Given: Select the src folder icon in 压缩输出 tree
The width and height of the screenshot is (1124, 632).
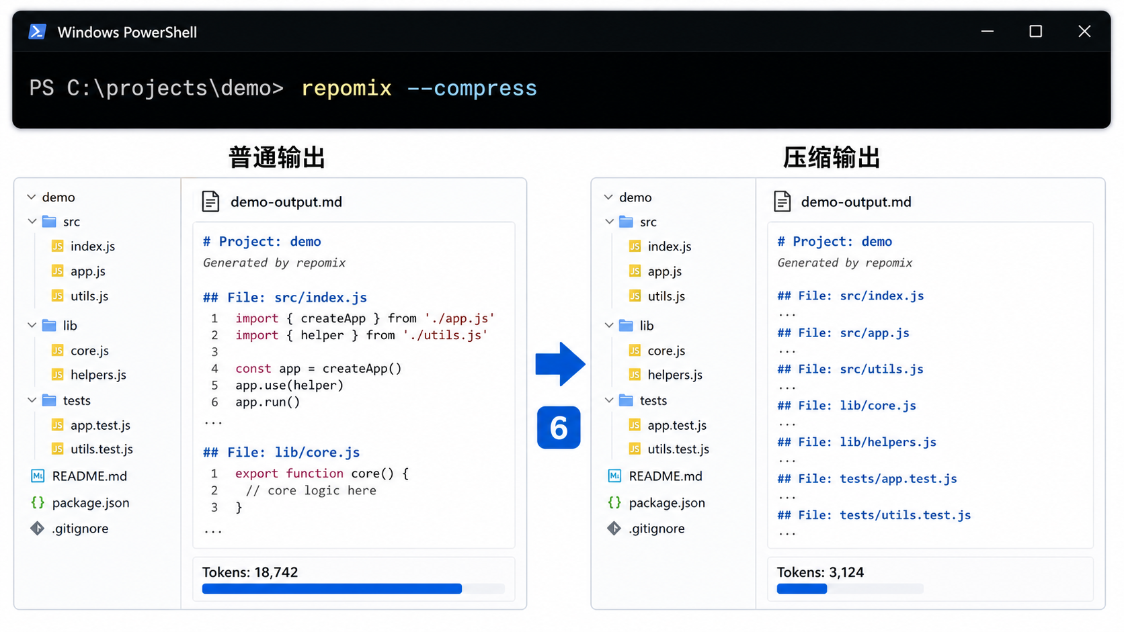Looking at the screenshot, I should coord(626,222).
